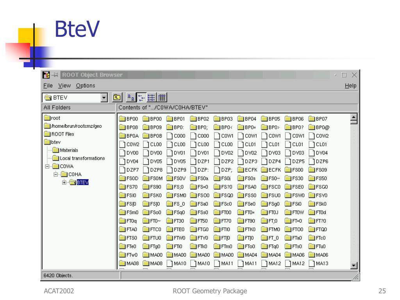Select the BP05 item label

coord(274,119)
